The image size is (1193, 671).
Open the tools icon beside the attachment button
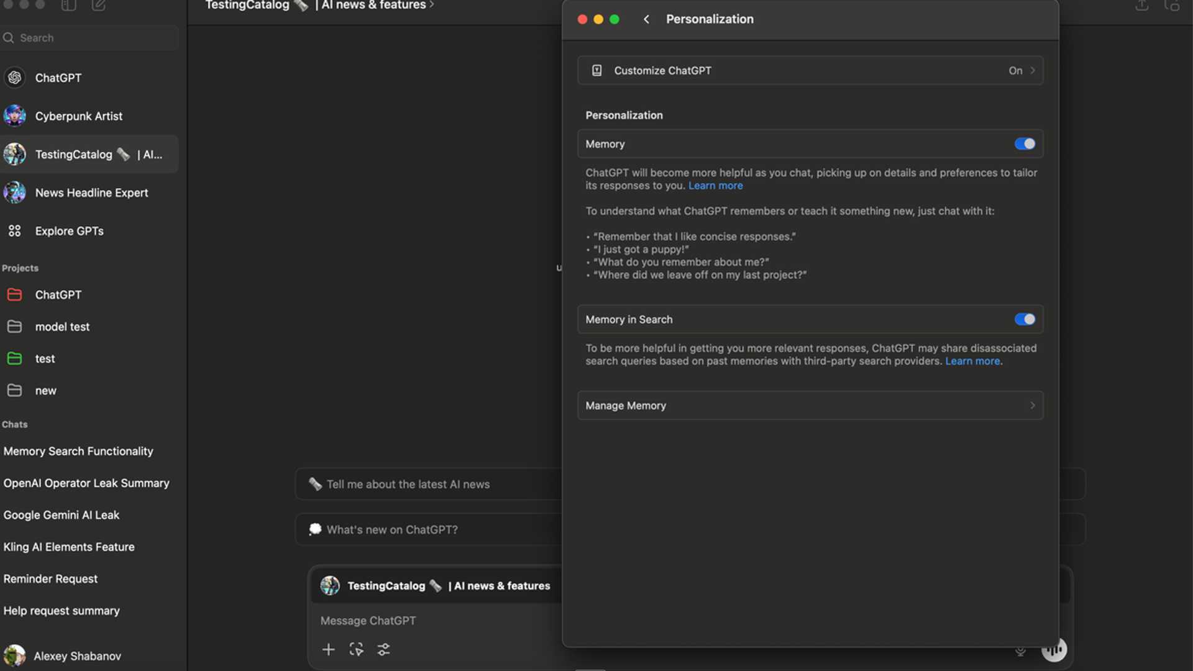coord(383,649)
